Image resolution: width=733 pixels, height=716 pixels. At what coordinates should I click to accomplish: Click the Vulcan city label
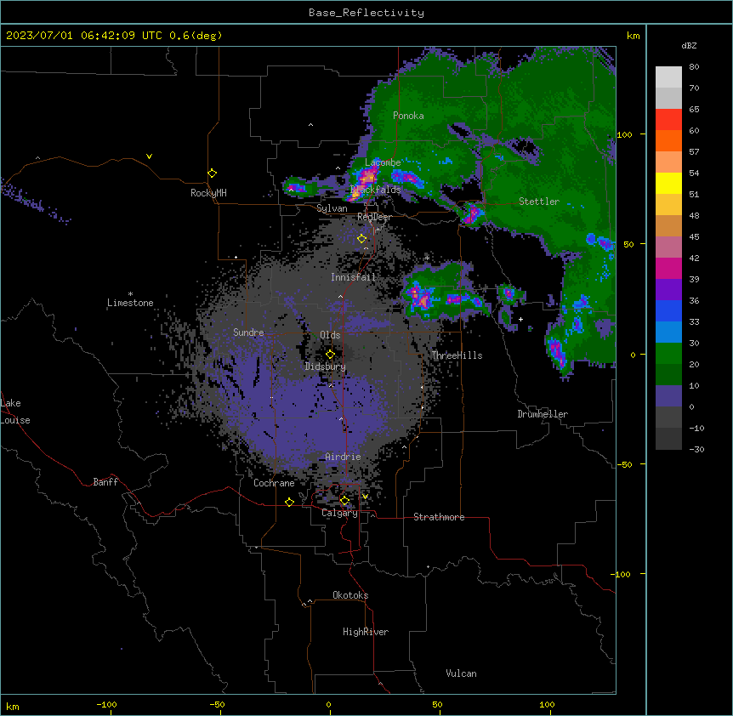click(x=461, y=673)
